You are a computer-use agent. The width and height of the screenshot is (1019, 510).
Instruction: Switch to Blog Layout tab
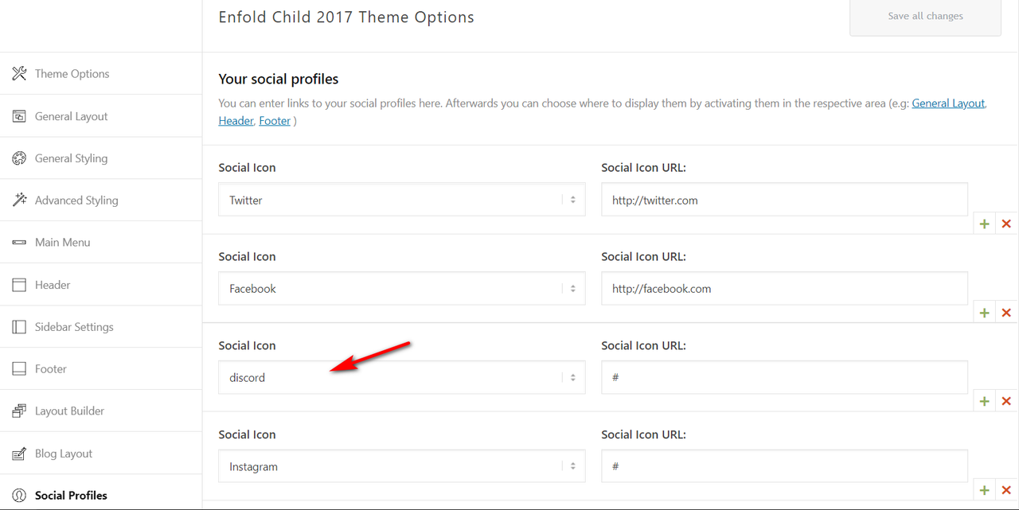(101, 454)
